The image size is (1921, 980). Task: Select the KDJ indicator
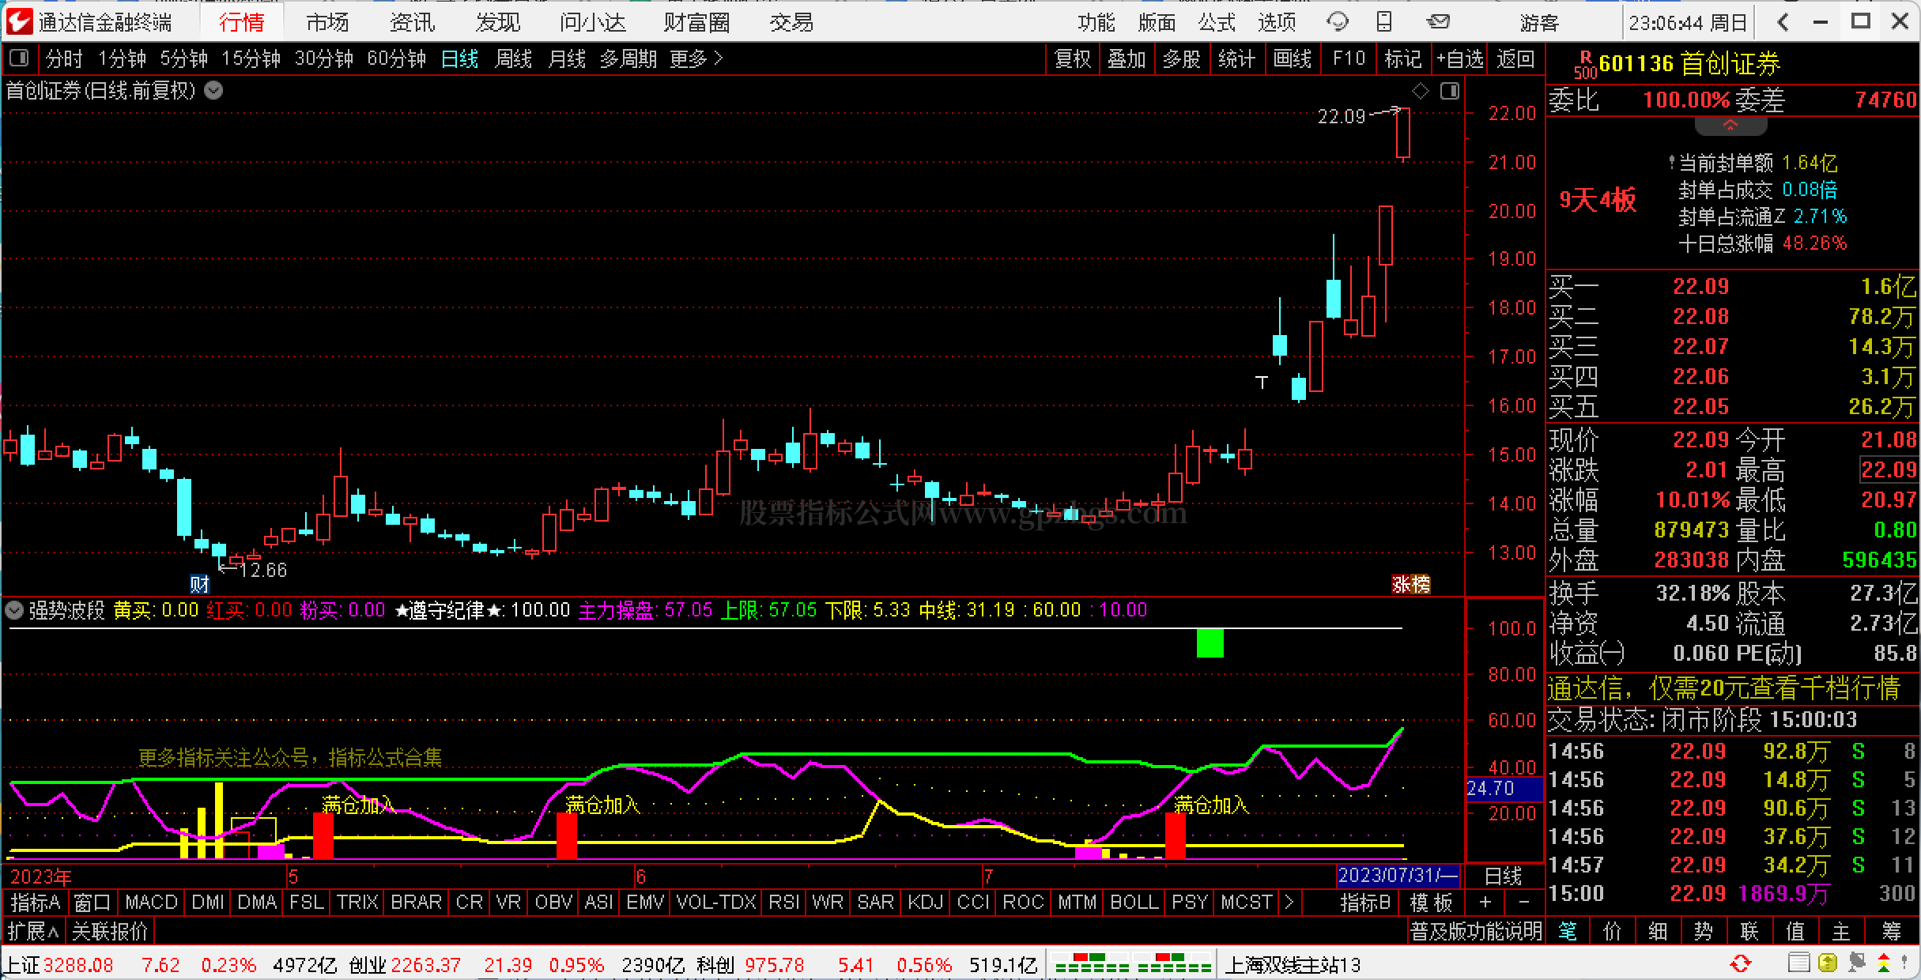click(926, 902)
